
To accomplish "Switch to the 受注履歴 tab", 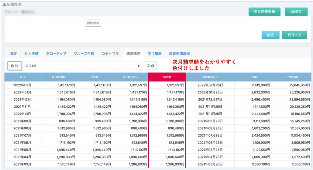I will pyautogui.click(x=154, y=54).
